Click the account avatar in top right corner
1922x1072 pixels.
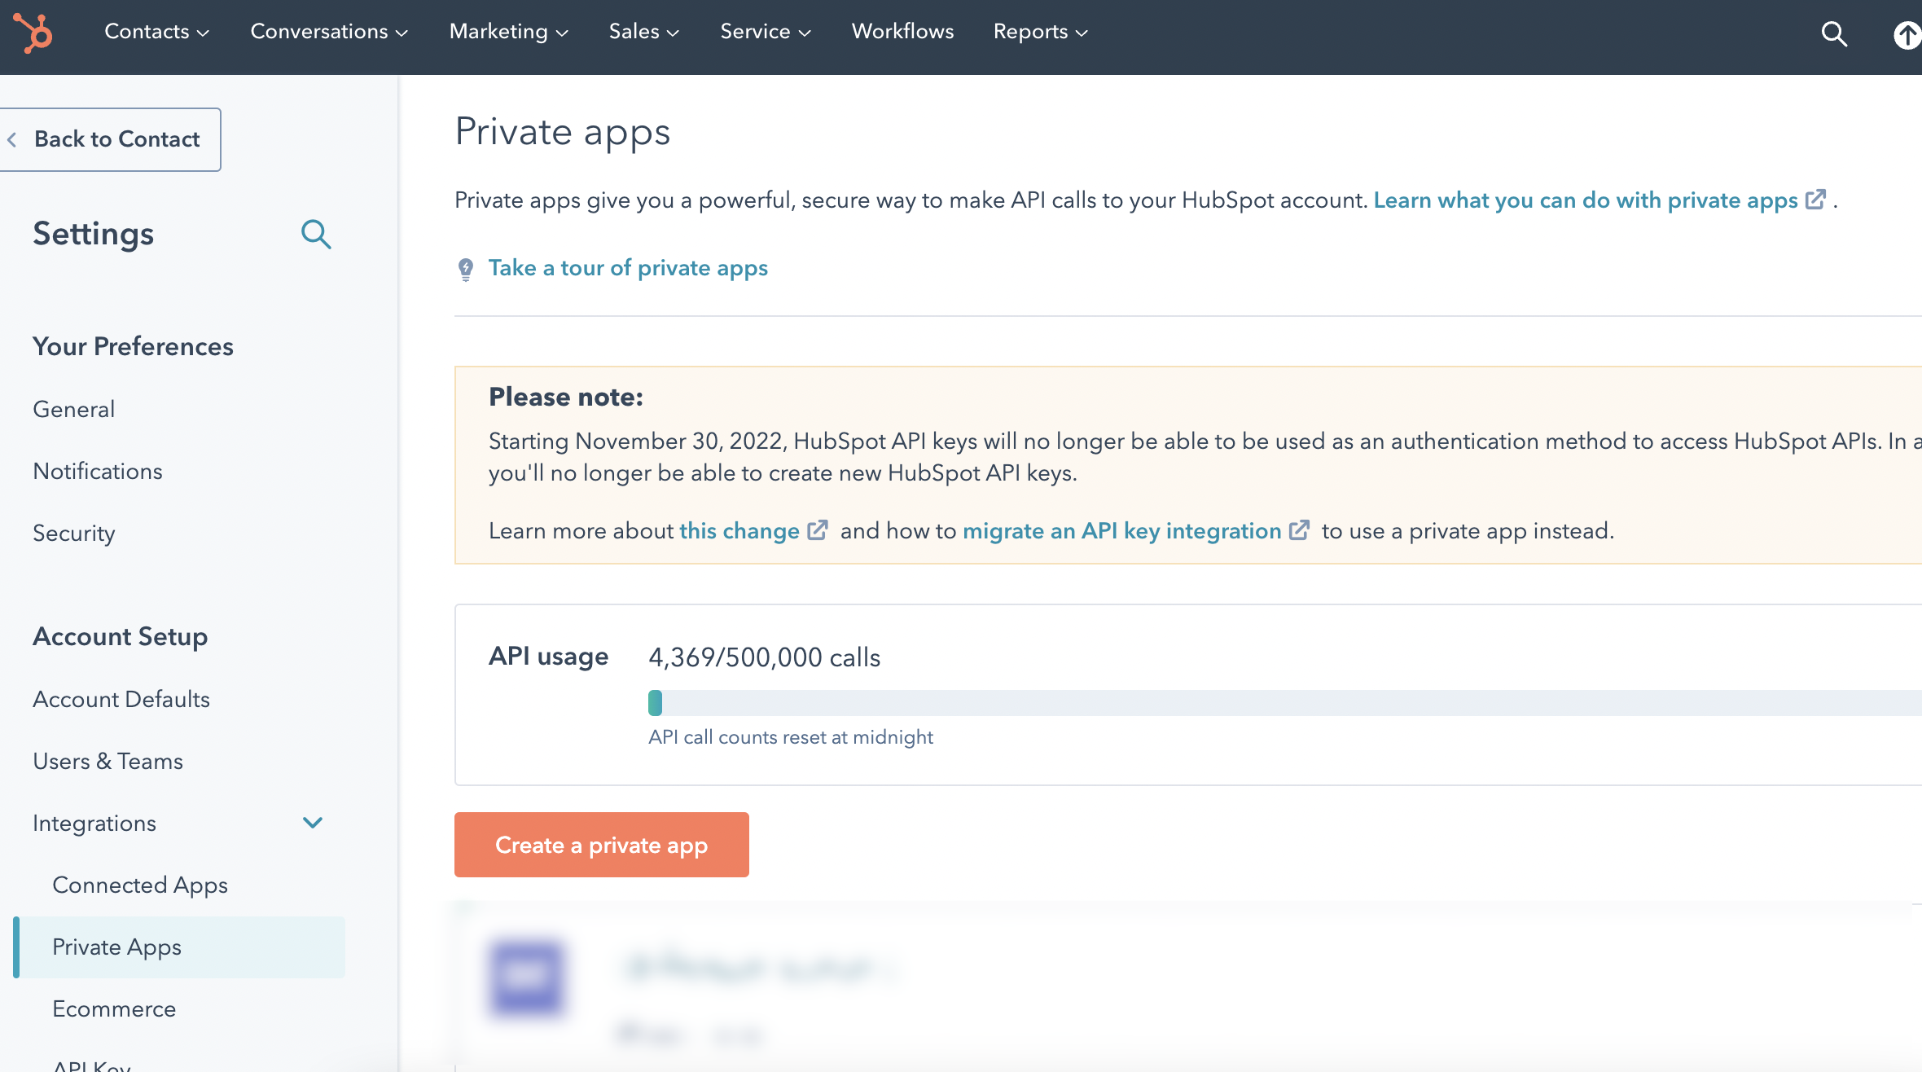[1906, 34]
